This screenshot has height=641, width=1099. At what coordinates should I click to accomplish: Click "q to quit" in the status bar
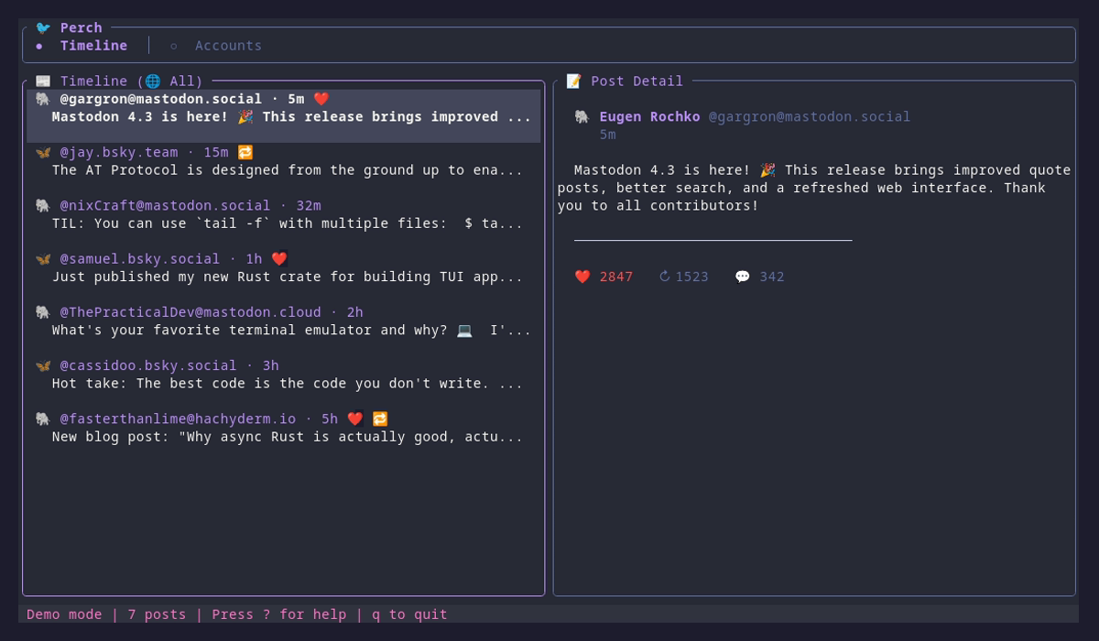click(x=409, y=614)
